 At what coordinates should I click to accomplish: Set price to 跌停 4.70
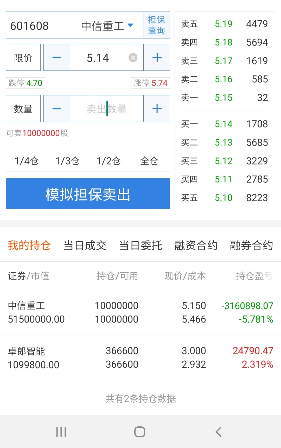(25, 83)
